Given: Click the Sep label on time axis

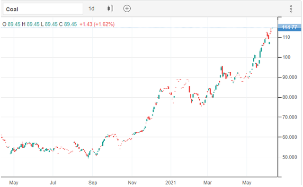Looking at the screenshot, I should click(93, 182).
